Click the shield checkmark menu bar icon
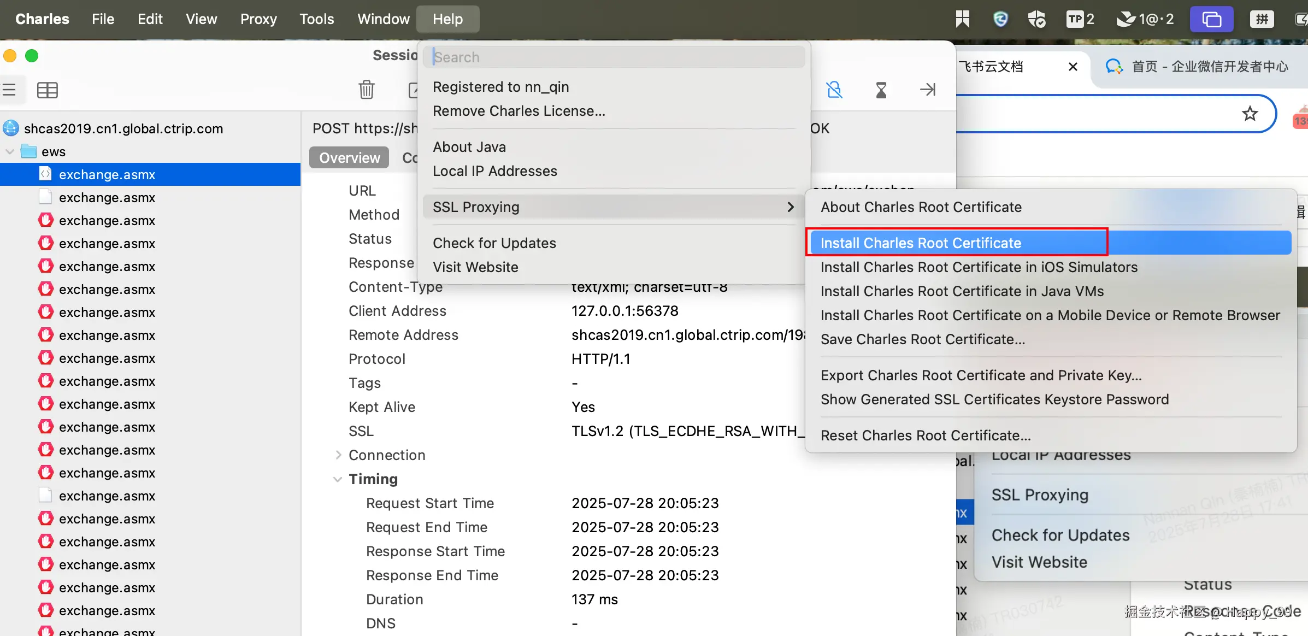The width and height of the screenshot is (1308, 636). (1036, 20)
